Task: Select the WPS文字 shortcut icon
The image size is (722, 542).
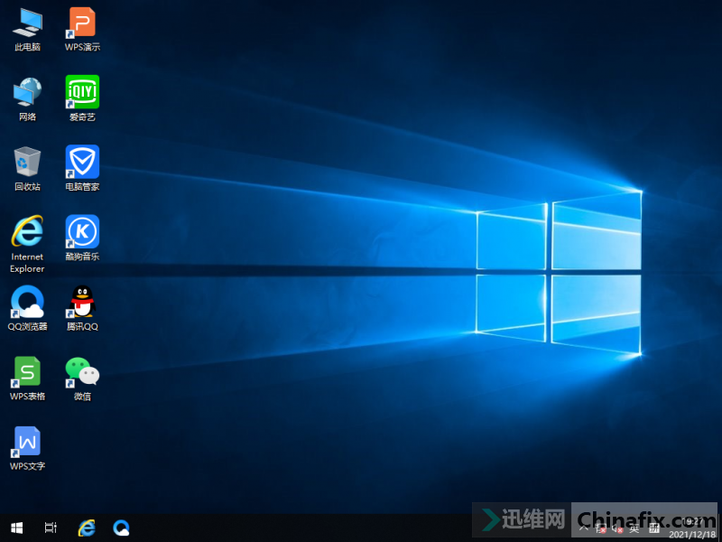Action: (28, 448)
